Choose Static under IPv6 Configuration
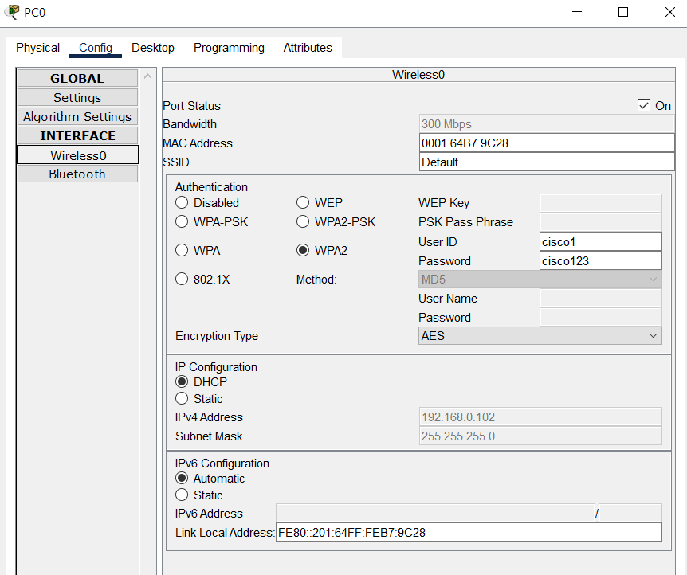Screen dimensions: 687x575 (x=182, y=495)
